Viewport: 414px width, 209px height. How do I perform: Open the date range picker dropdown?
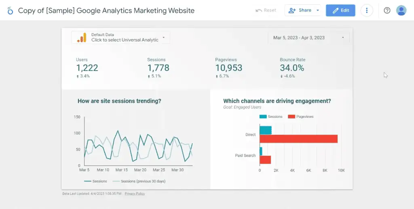[343, 38]
